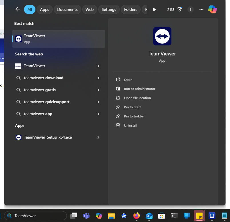Screen dimensions: 230x222
Task: Expand the teamviewer gratis suggestion chevron
Action: 98,90
